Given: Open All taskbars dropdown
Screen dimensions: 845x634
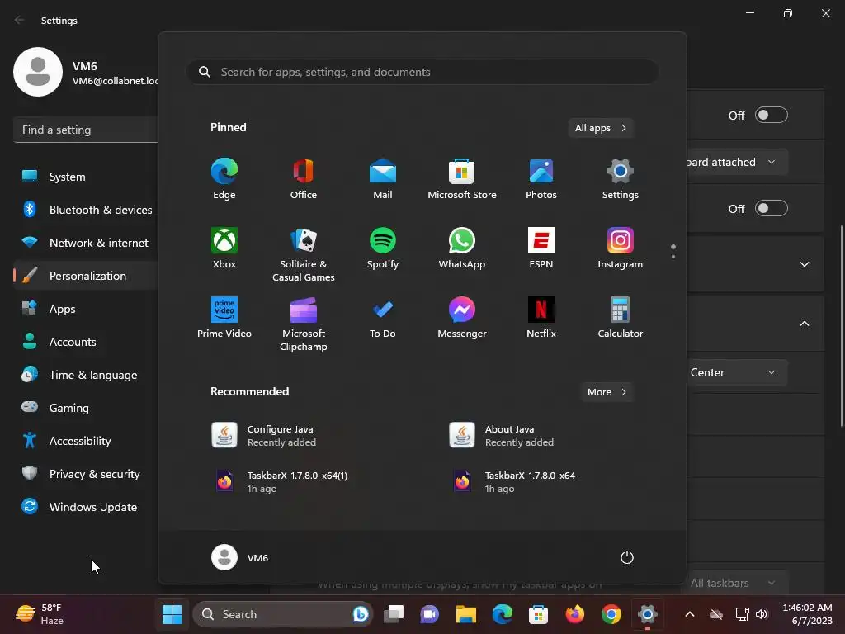Looking at the screenshot, I should 737,583.
